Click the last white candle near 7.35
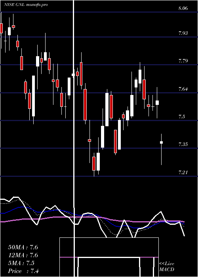 pos(161,142)
